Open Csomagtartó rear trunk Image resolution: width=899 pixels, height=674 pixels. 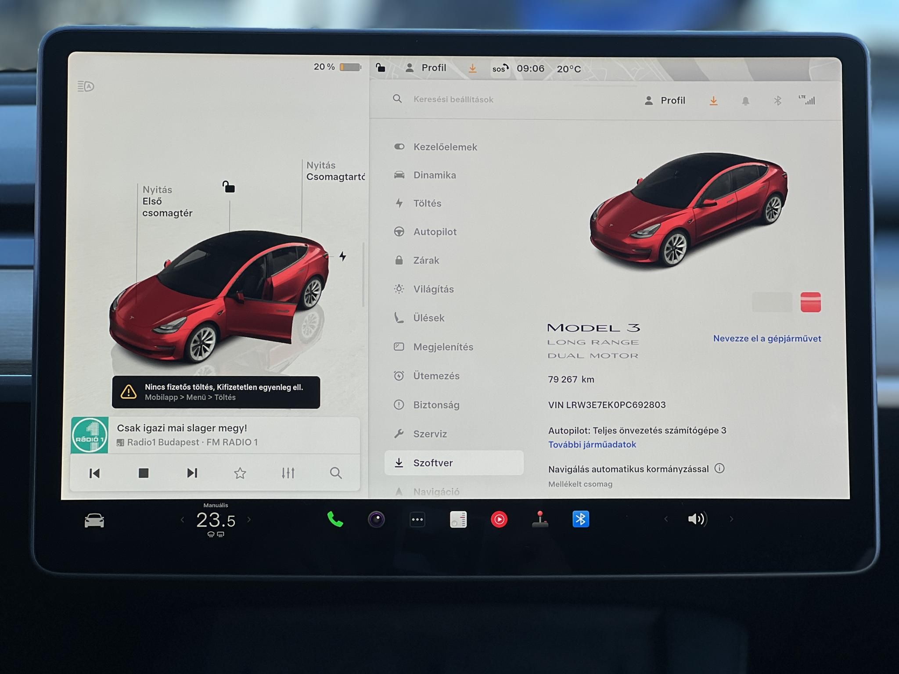[x=335, y=171]
